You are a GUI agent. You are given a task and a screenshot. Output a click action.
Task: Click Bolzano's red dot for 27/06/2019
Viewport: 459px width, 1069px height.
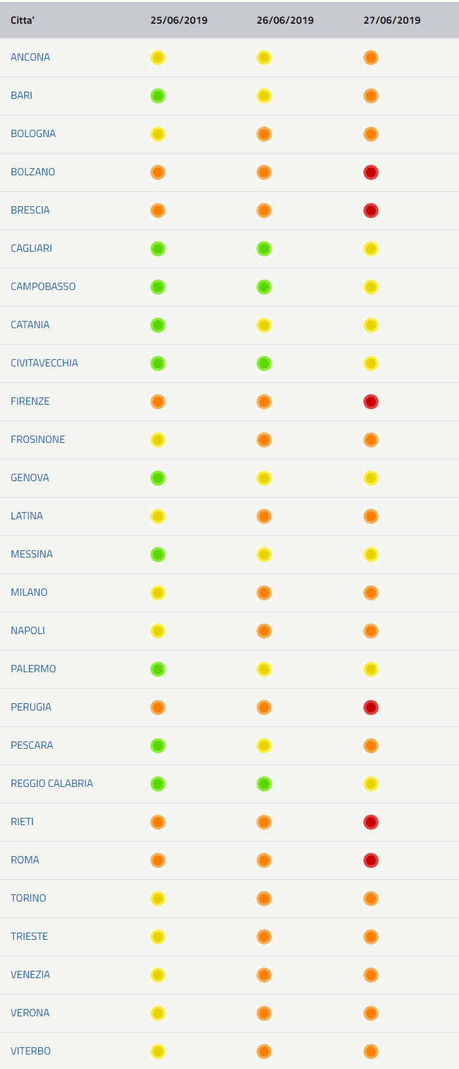coord(371,172)
